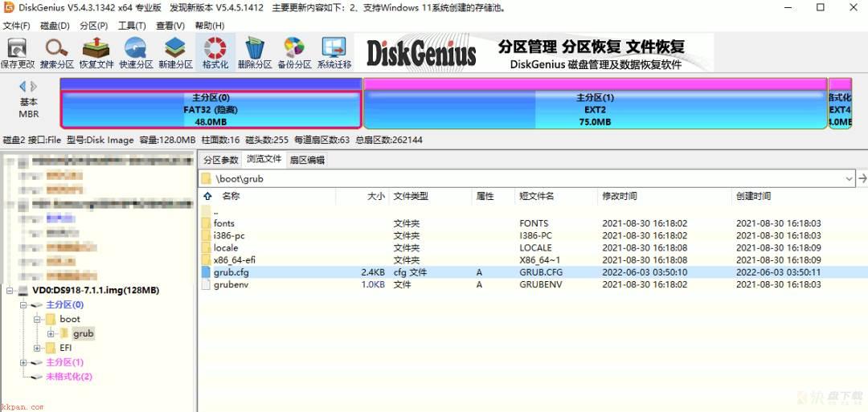Click the grubenv file icon
Viewport: 868px width, 412px height.
point(206,284)
